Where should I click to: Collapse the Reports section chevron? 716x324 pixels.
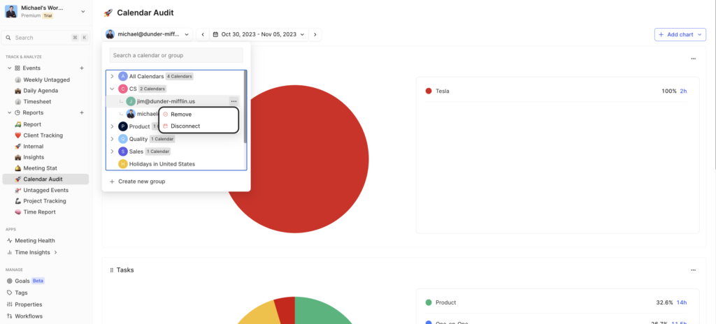[9, 112]
